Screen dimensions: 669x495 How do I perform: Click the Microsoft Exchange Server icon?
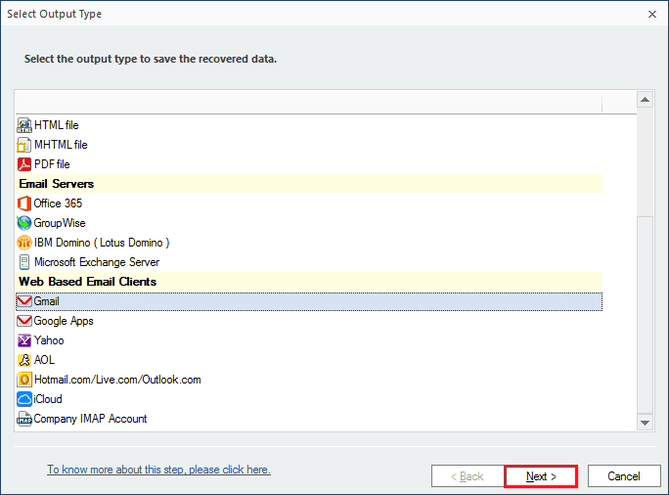click(x=24, y=262)
